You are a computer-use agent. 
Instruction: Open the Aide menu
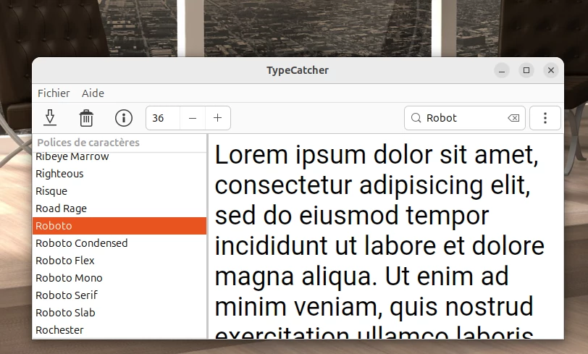(x=93, y=93)
